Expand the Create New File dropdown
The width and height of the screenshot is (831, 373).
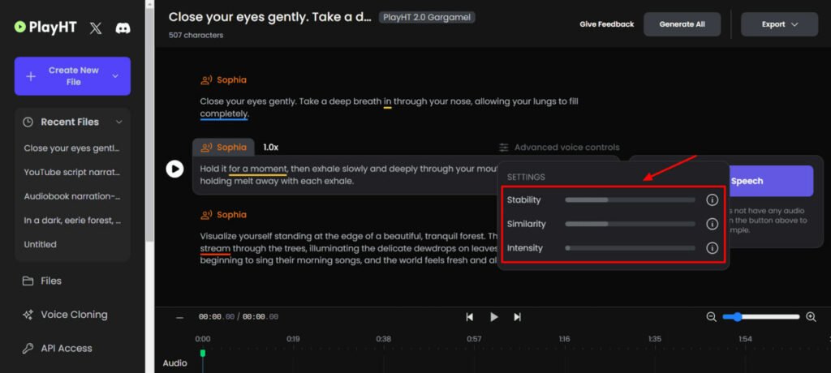click(115, 76)
